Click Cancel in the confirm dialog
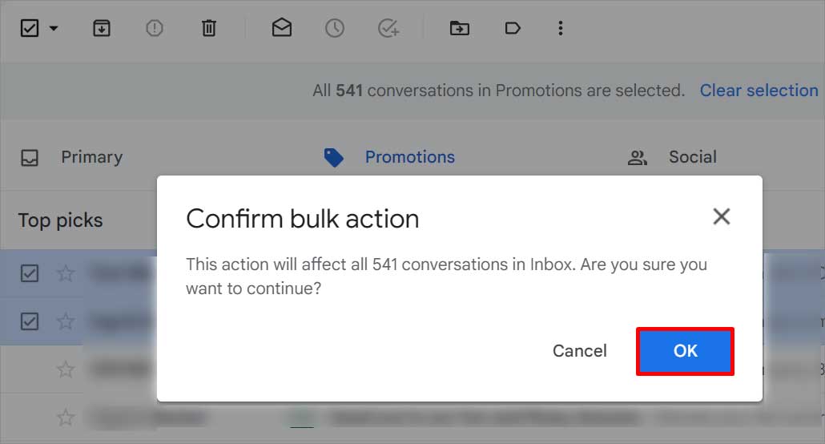The image size is (825, 444). [579, 351]
